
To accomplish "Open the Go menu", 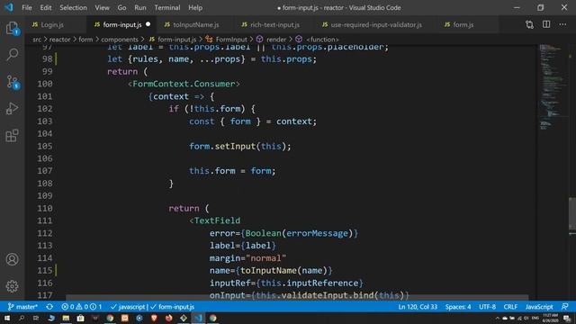I will (x=122, y=7).
